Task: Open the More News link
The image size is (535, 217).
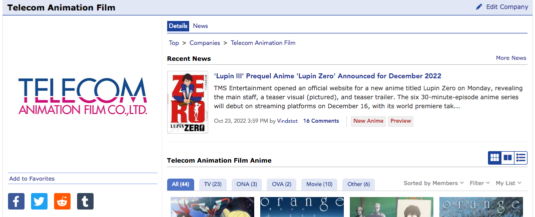Action: [511, 58]
